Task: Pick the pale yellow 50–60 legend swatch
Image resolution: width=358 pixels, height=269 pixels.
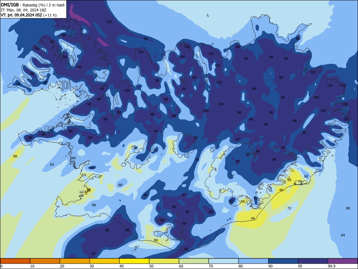Action: [164, 261]
